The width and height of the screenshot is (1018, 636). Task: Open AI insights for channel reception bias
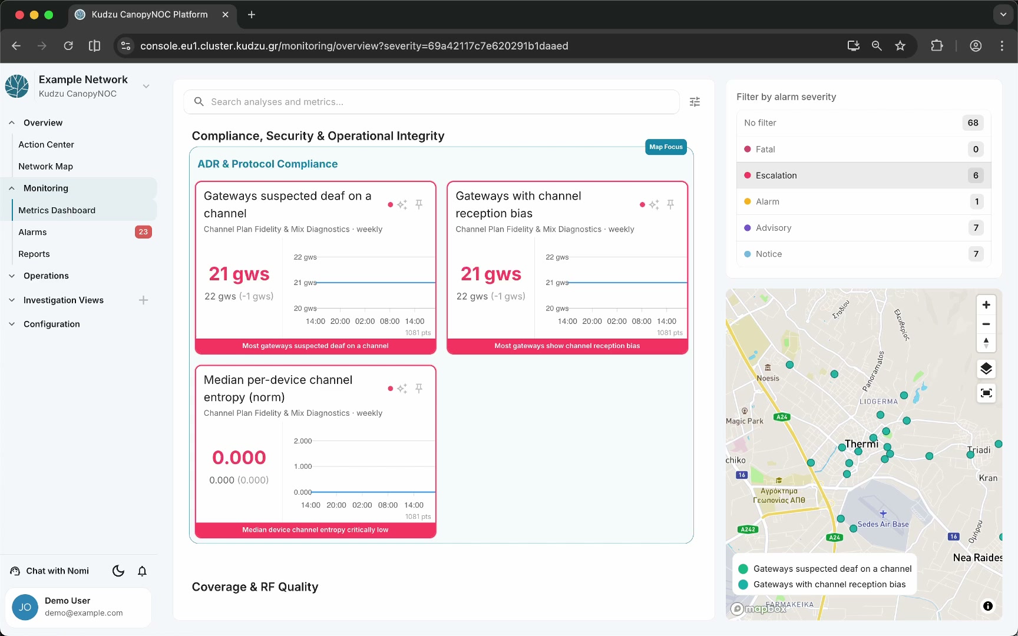click(x=654, y=204)
